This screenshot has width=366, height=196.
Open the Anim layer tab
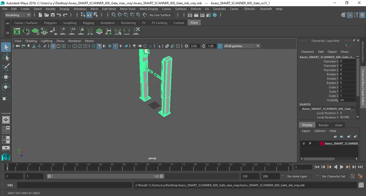pos(338,125)
